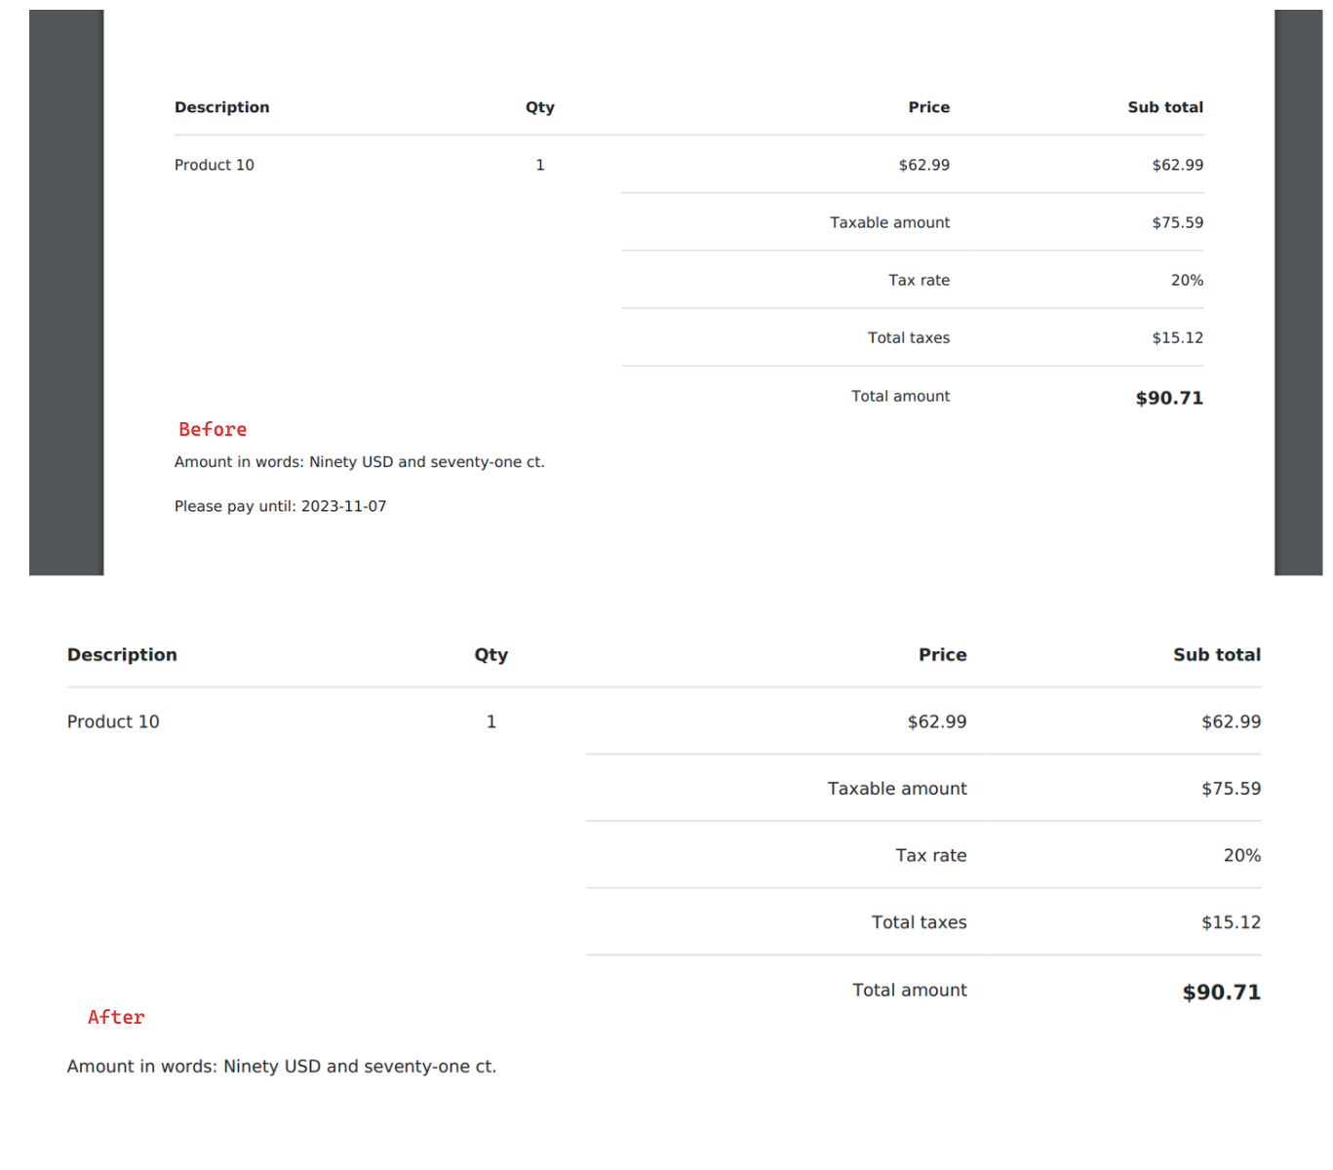
Task: Click the "Total taxes" label in the After invoice
Action: (919, 922)
